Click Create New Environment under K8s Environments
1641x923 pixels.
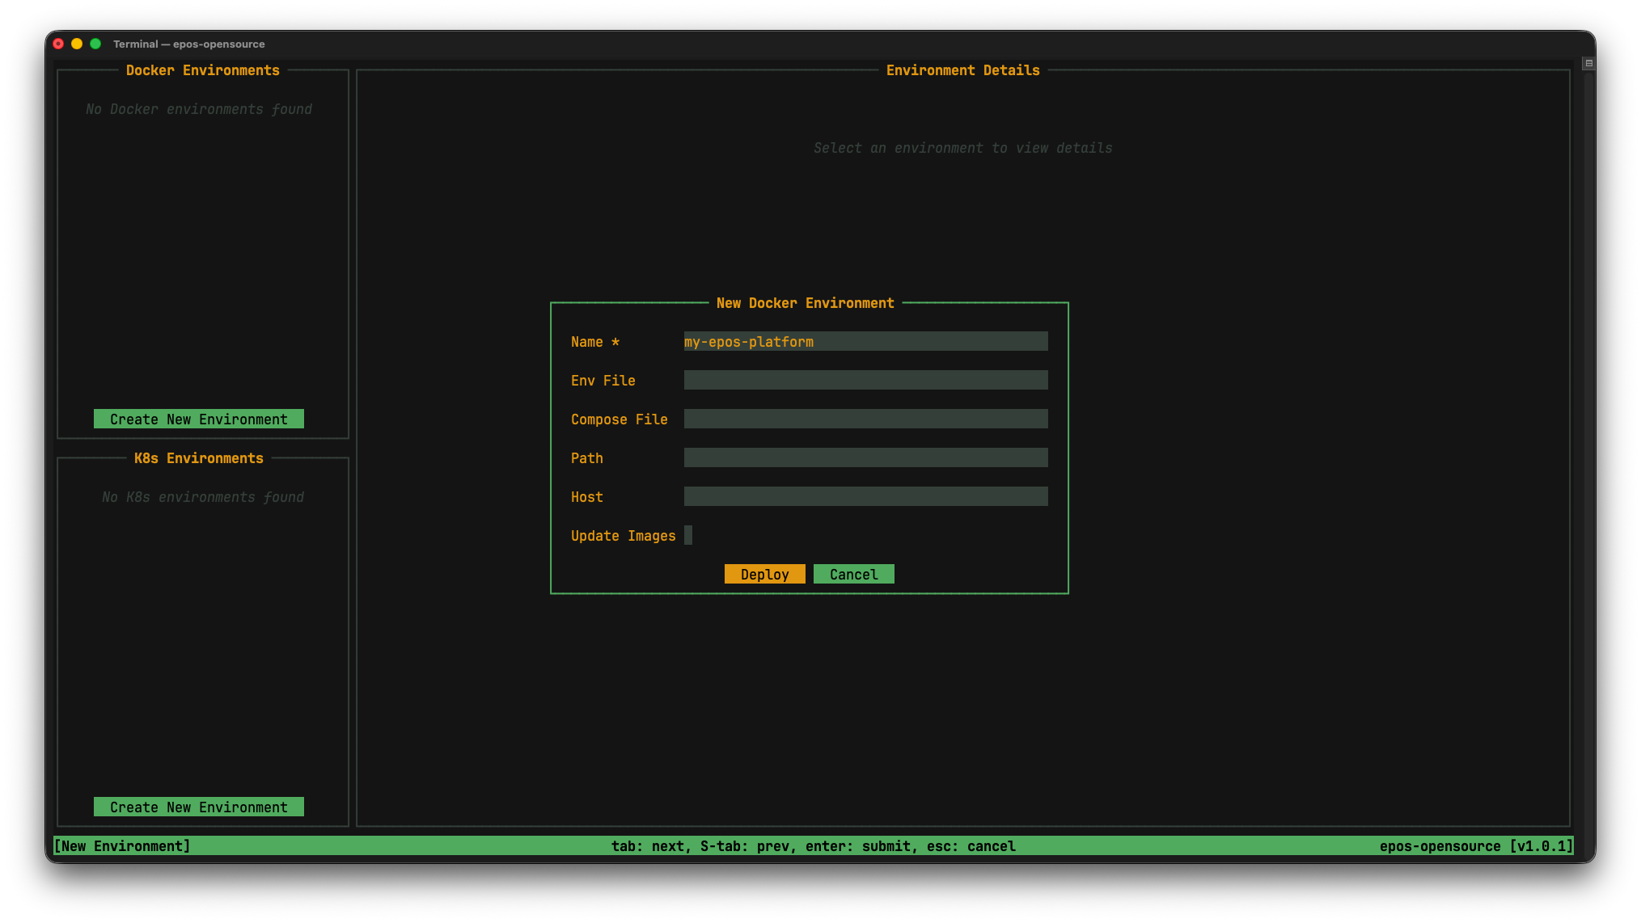[x=198, y=807]
